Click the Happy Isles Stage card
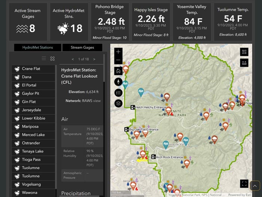Image resolution: width=262 pixels, height=197 pixels. [151, 22]
